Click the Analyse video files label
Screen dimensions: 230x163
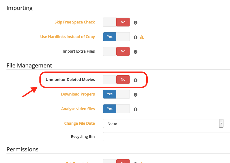coord(78,109)
